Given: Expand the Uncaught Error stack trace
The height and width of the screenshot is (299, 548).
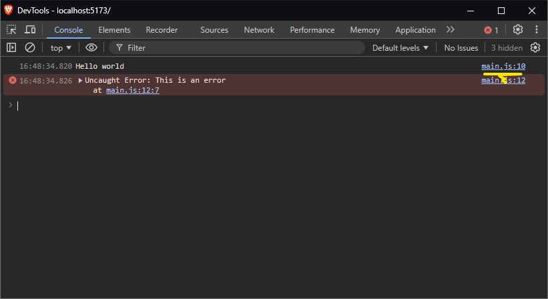Looking at the screenshot, I should click(81, 80).
